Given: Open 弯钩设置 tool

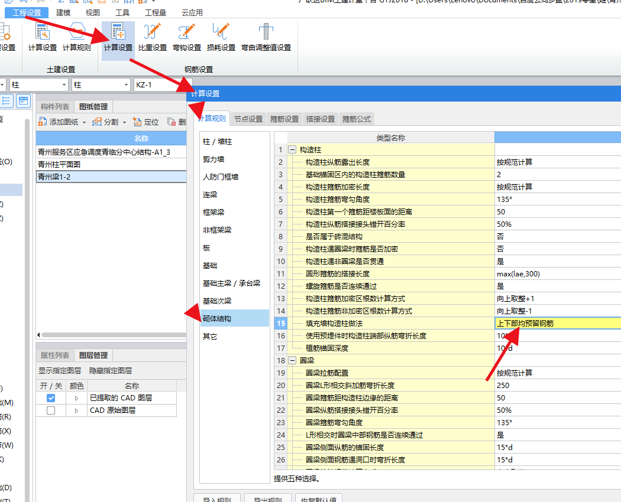Looking at the screenshot, I should pos(186,37).
